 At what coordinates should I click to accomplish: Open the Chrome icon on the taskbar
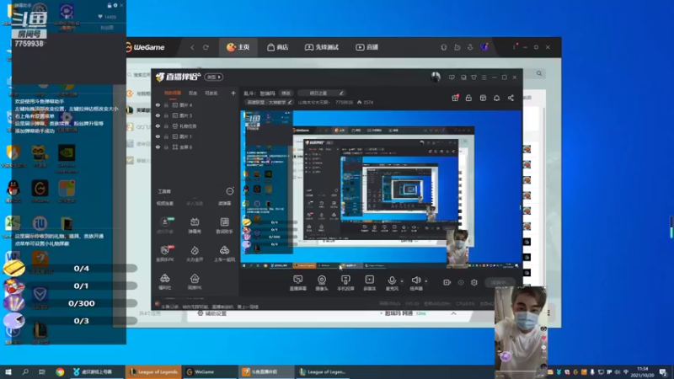(60, 371)
